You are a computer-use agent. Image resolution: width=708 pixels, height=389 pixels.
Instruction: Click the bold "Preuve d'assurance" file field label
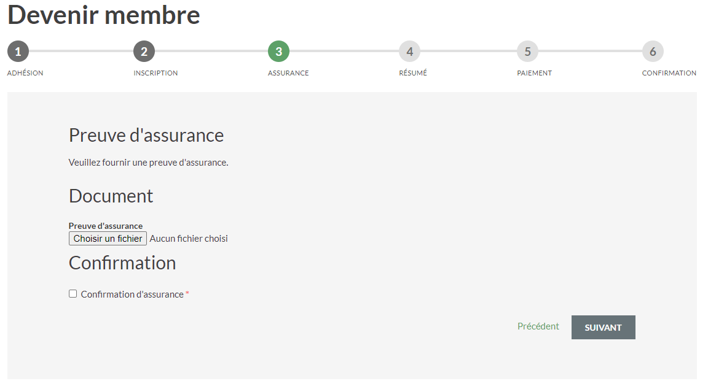tap(106, 226)
